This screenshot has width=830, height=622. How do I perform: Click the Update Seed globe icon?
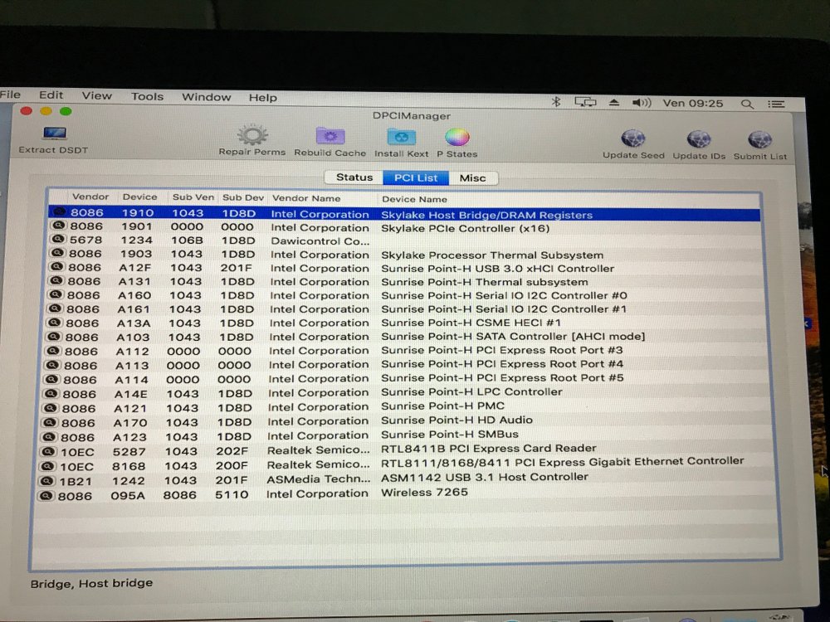[633, 139]
